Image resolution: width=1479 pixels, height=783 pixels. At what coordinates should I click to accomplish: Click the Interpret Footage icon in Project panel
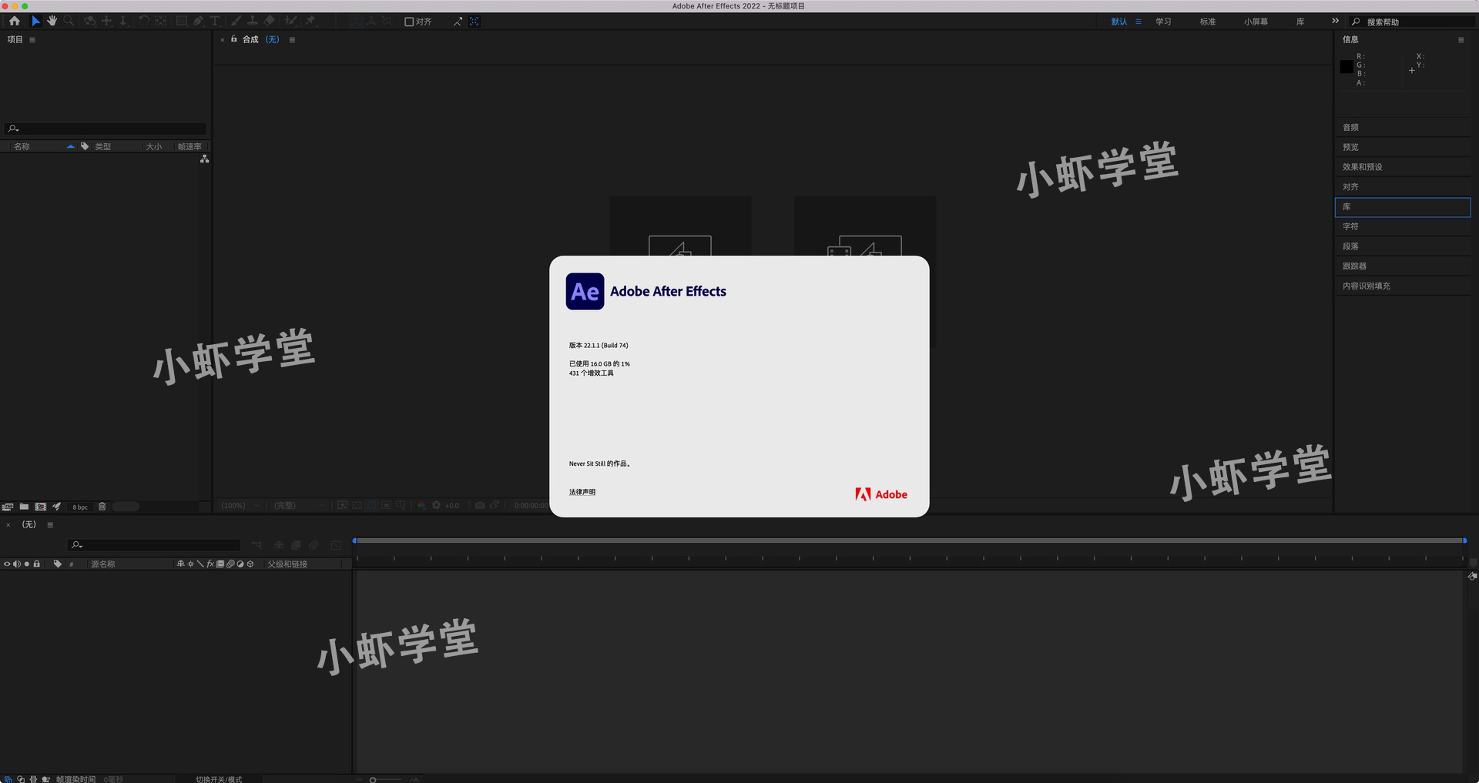(x=8, y=507)
